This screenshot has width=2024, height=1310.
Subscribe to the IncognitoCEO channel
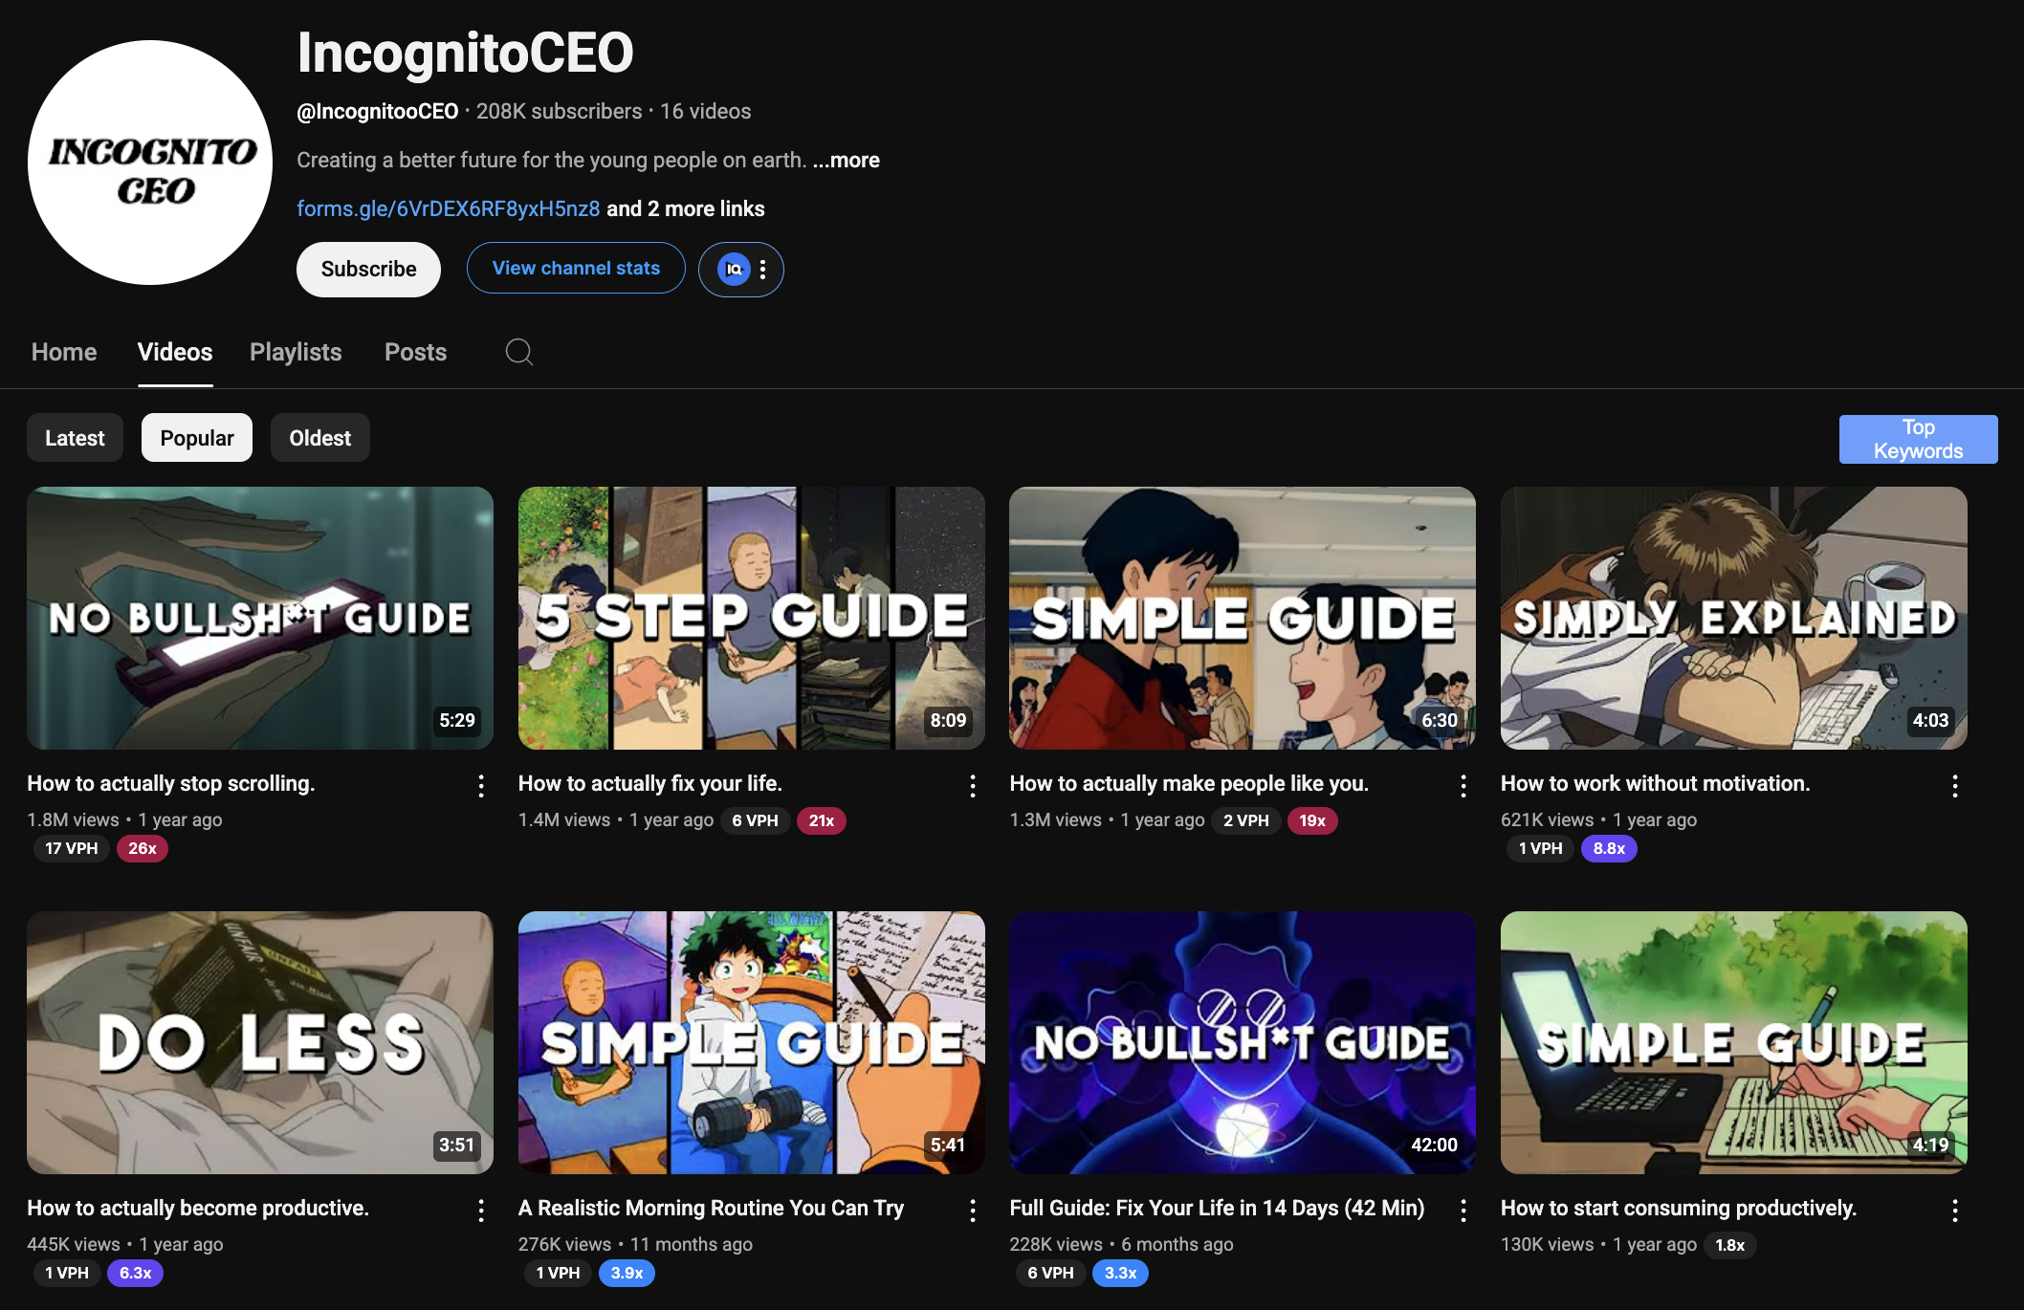(368, 270)
